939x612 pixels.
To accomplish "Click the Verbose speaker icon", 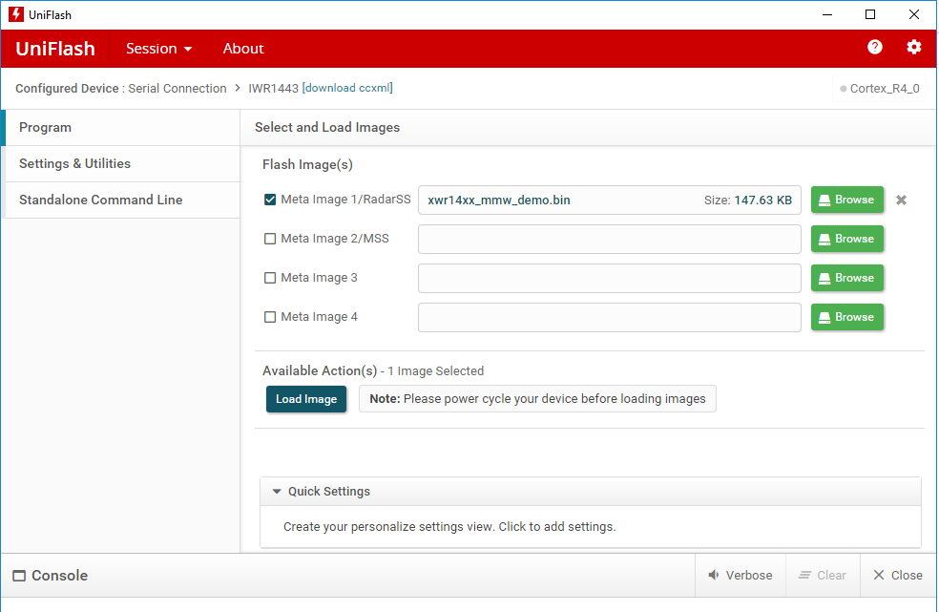I will (713, 576).
